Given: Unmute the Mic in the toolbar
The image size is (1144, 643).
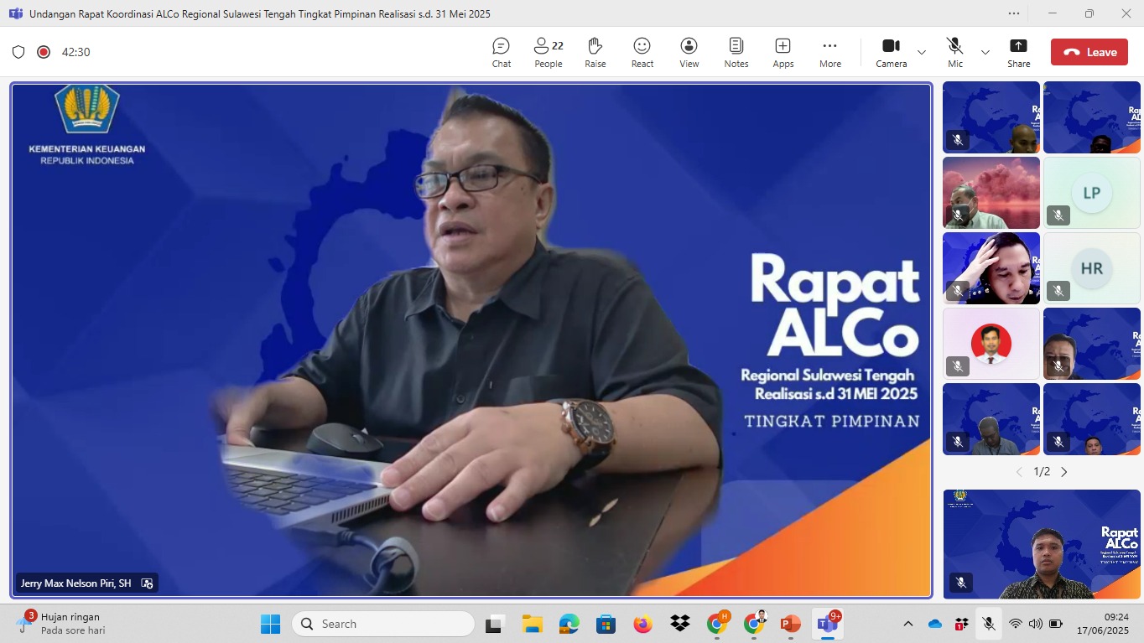Looking at the screenshot, I should (954, 52).
